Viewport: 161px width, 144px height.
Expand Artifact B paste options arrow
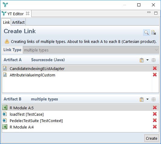point(147,99)
